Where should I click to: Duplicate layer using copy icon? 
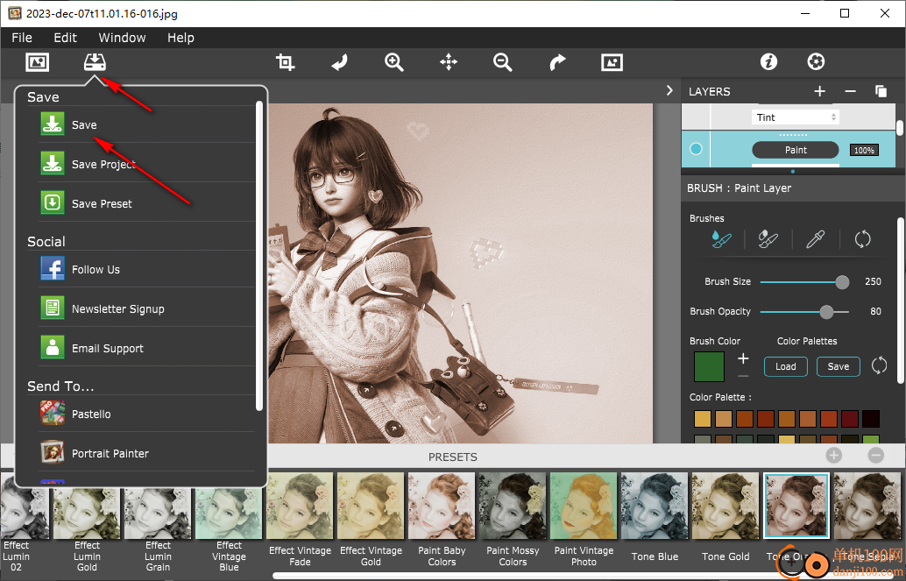[881, 91]
